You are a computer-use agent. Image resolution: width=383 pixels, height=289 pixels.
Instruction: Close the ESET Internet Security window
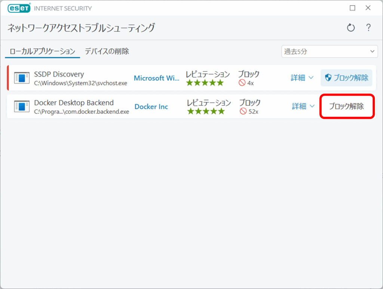click(x=368, y=8)
